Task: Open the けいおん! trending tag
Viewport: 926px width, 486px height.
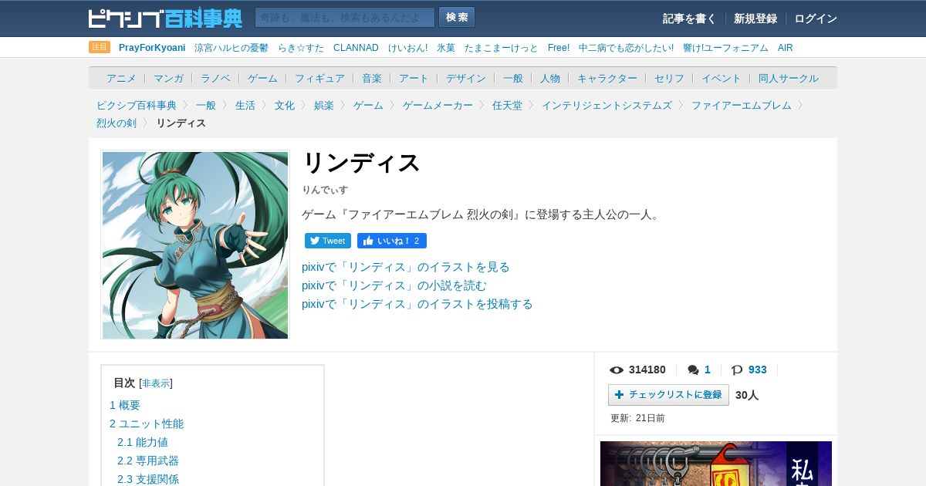Action: click(x=407, y=48)
